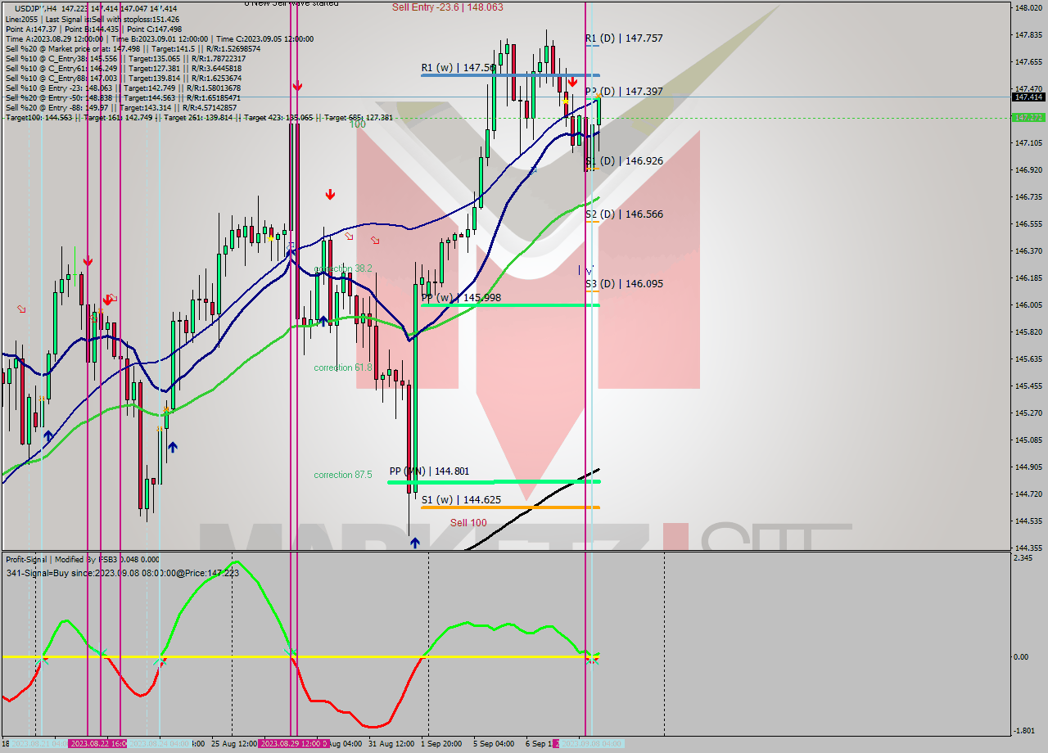Click the 2023.08.29 12:00 magenta vertical line marker
This screenshot has height=753, width=1048.
tap(293, 745)
